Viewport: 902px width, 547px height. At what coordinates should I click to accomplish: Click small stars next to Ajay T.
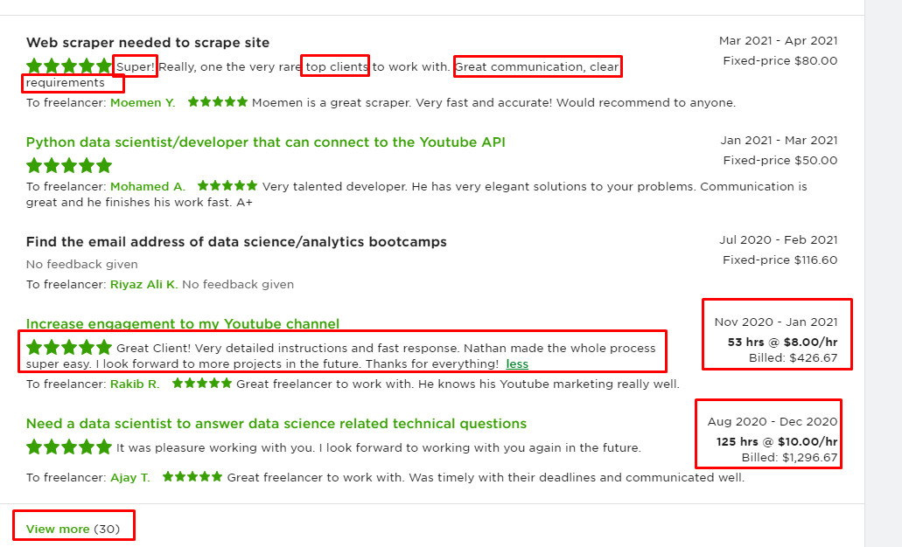tap(192, 477)
